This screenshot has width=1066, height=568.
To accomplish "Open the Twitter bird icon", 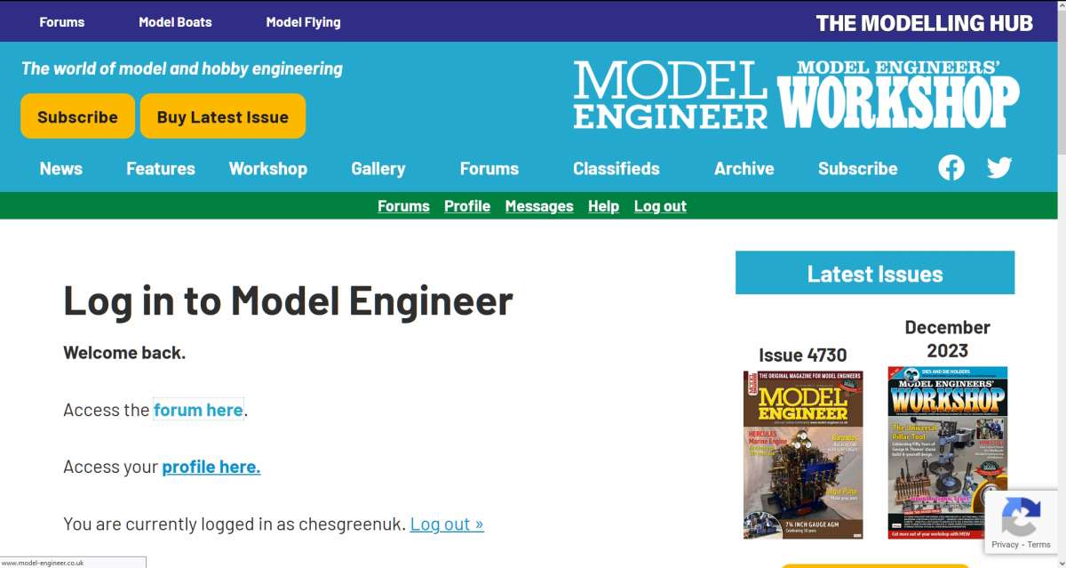I will point(999,168).
